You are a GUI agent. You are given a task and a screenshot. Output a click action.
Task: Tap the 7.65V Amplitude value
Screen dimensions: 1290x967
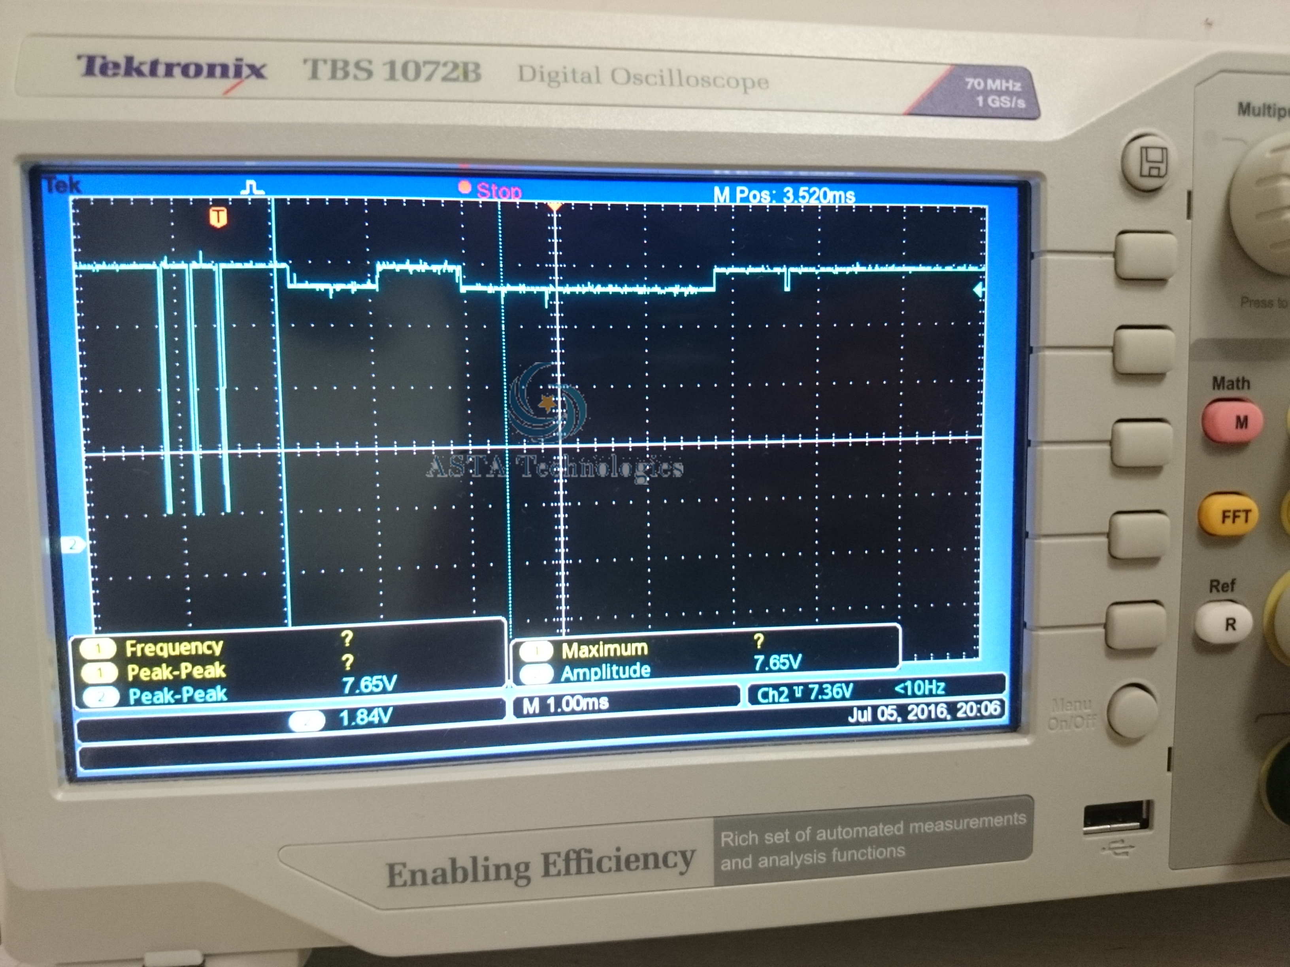pos(777,663)
